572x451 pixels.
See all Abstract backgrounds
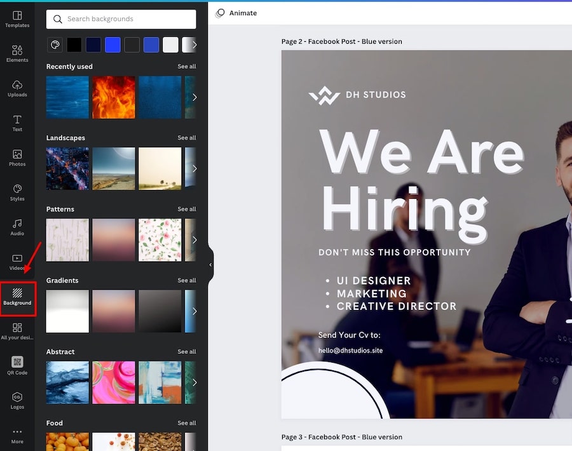coord(187,351)
